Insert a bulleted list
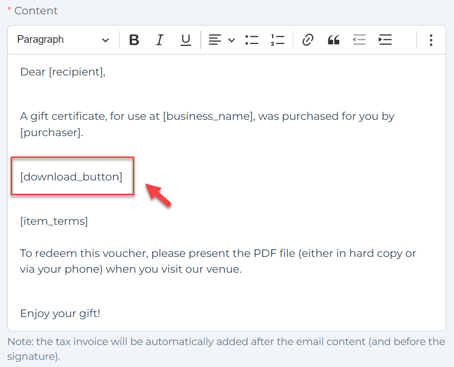Image resolution: width=454 pixels, height=367 pixels. pos(252,40)
